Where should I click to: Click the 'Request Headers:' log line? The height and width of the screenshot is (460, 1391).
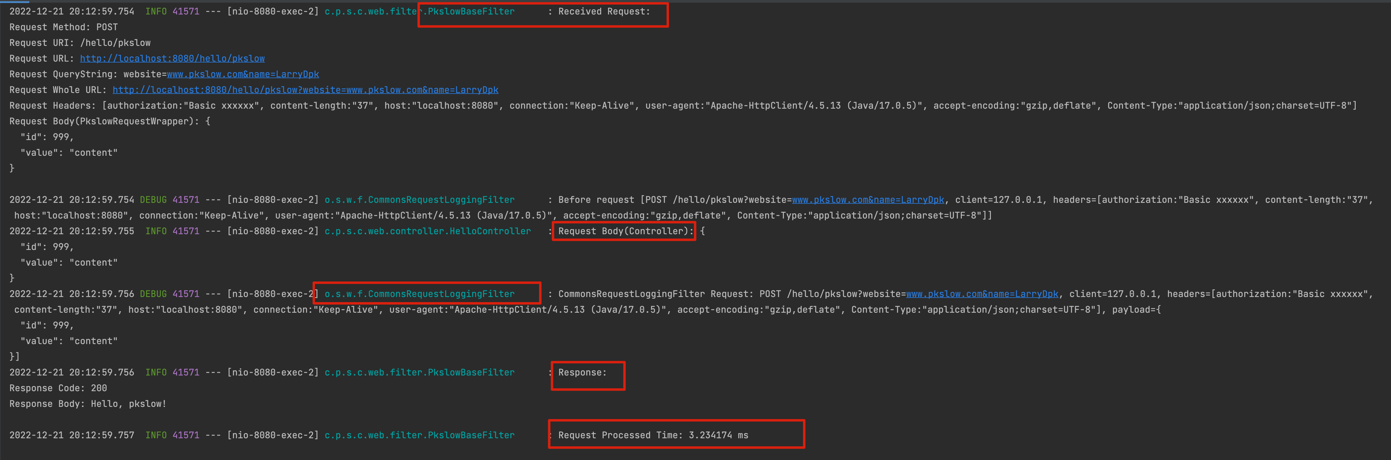[52, 105]
